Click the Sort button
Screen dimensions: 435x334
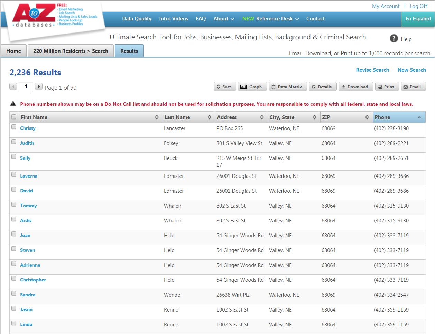click(225, 87)
